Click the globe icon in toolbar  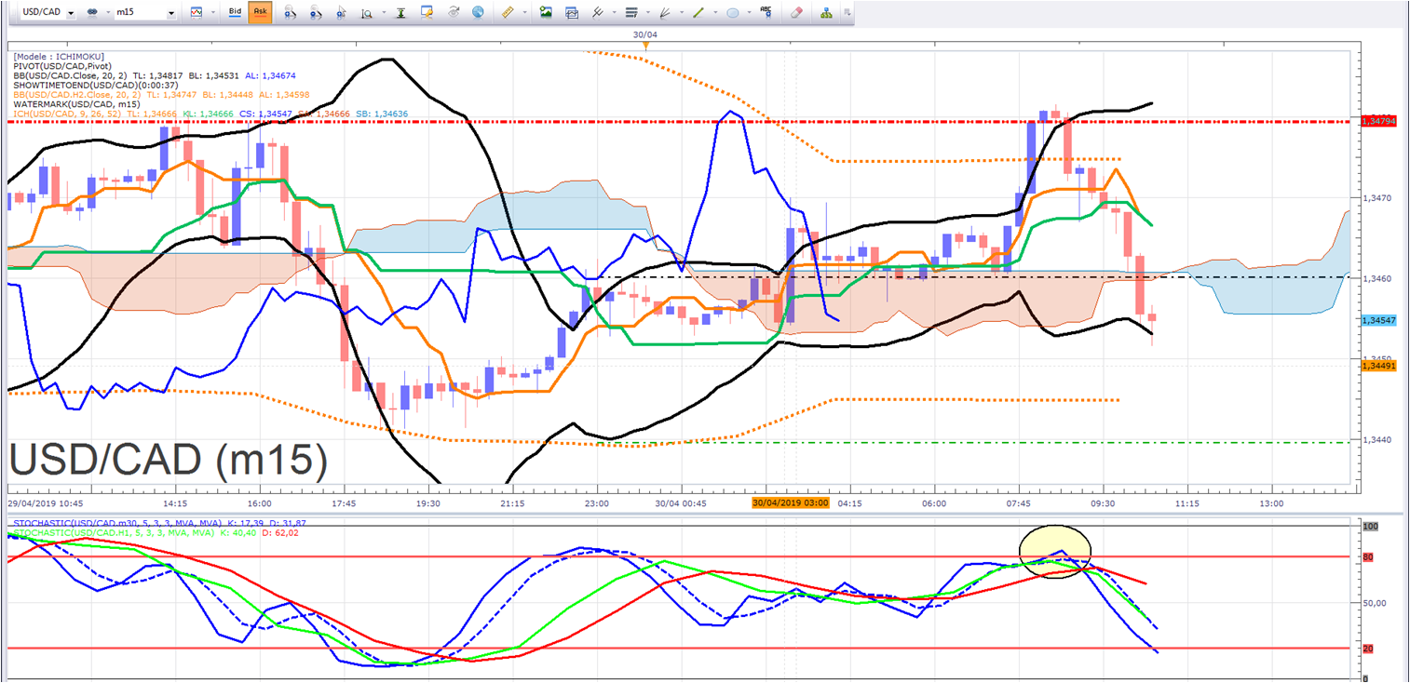click(478, 12)
